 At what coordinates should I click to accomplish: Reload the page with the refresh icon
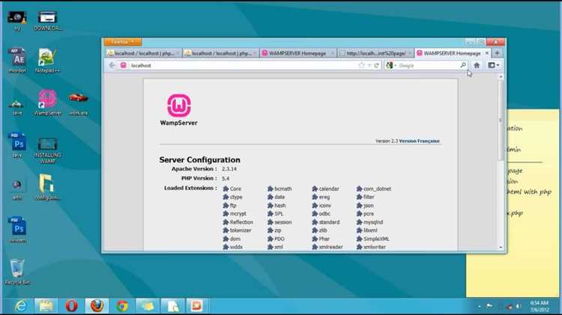coord(376,65)
